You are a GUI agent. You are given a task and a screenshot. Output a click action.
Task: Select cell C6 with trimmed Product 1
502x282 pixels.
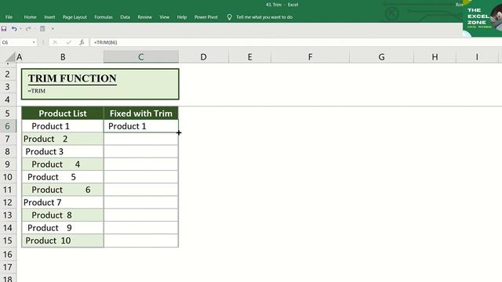pyautogui.click(x=141, y=126)
